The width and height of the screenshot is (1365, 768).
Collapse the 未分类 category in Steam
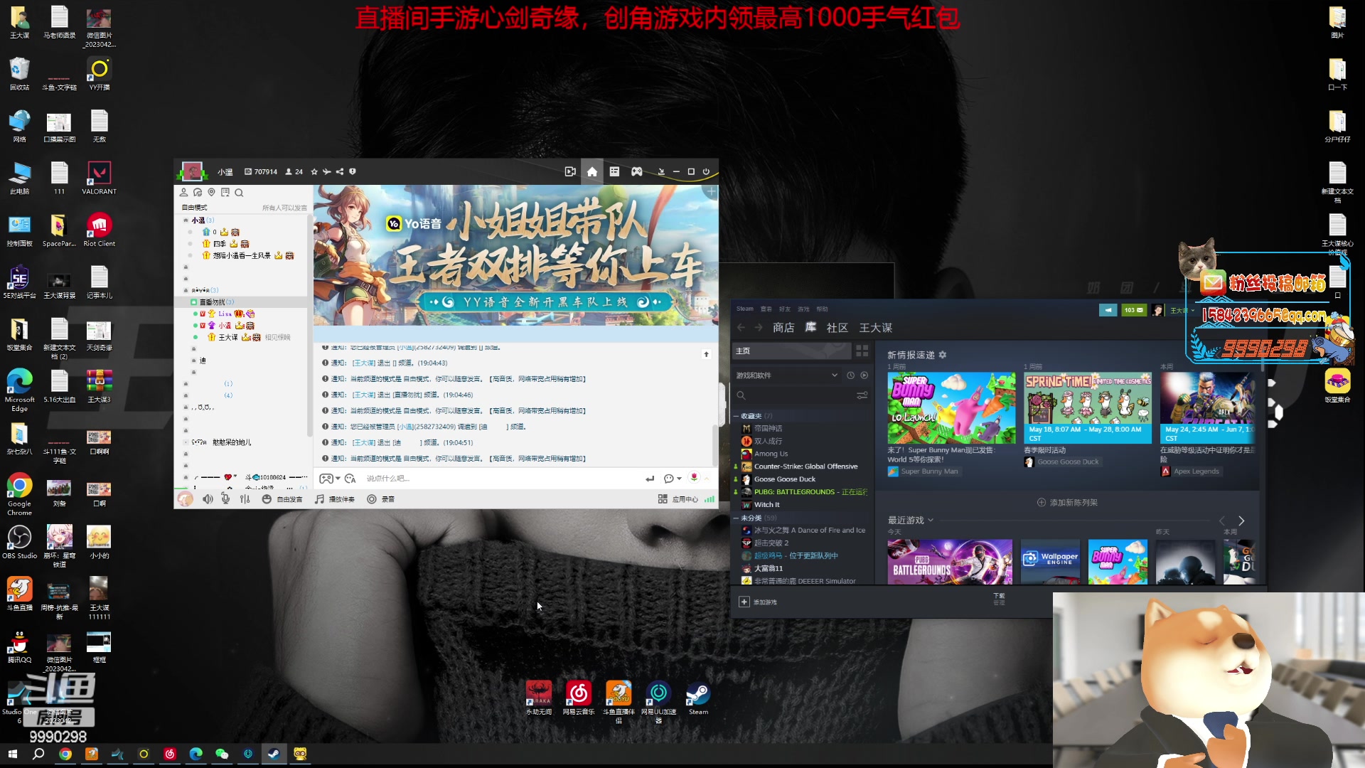click(x=737, y=518)
